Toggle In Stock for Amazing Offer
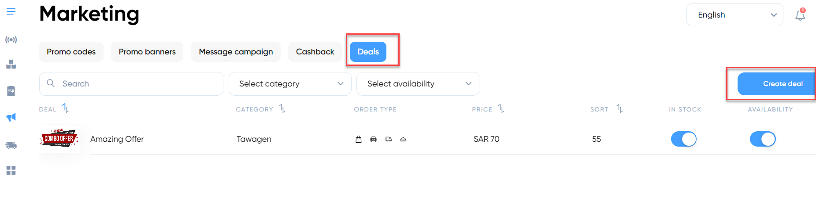Image resolution: width=816 pixels, height=223 pixels. (x=684, y=139)
